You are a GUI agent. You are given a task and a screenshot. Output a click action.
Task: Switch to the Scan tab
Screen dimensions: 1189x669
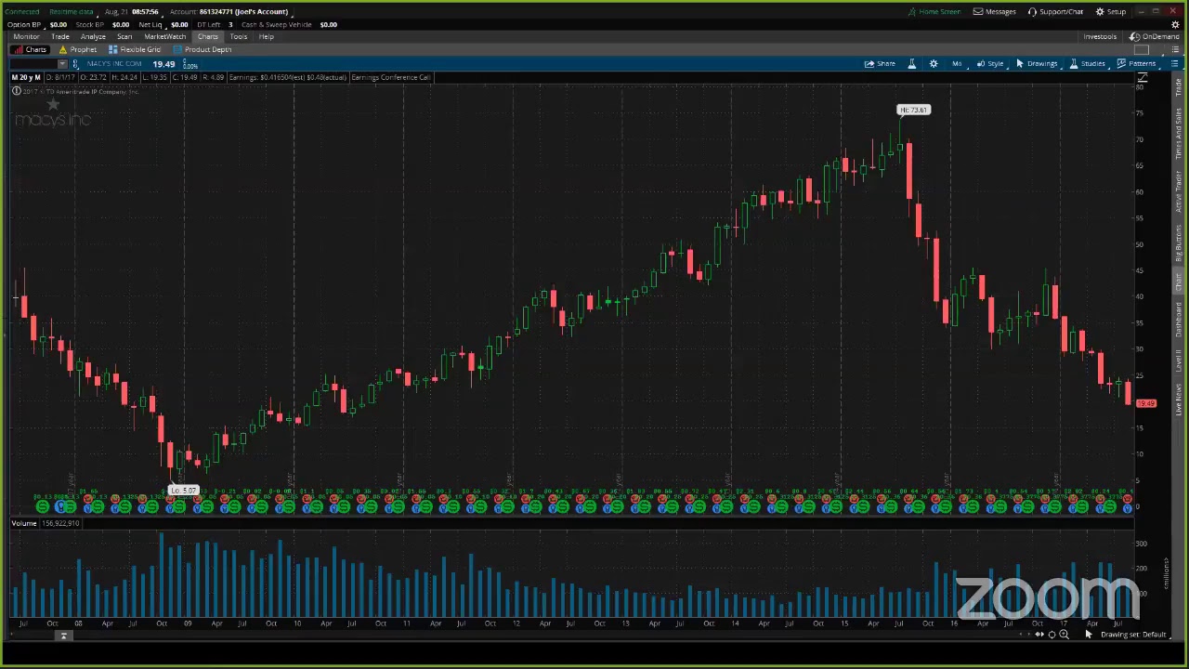[x=124, y=36]
